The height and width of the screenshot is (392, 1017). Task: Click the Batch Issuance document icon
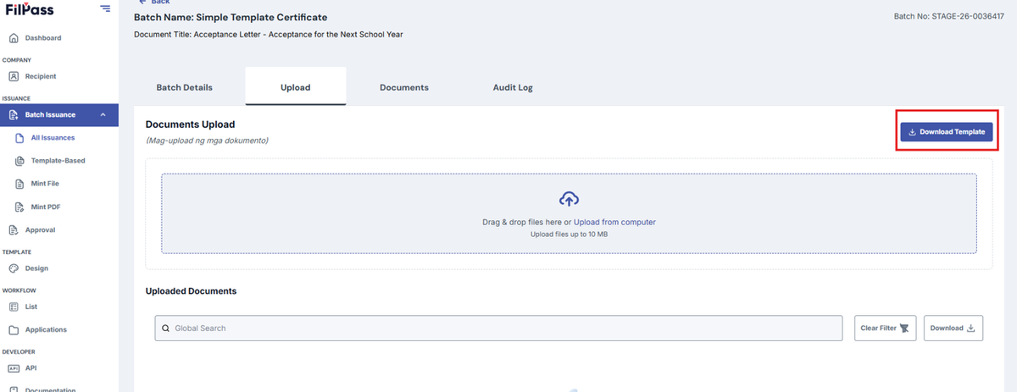point(14,114)
